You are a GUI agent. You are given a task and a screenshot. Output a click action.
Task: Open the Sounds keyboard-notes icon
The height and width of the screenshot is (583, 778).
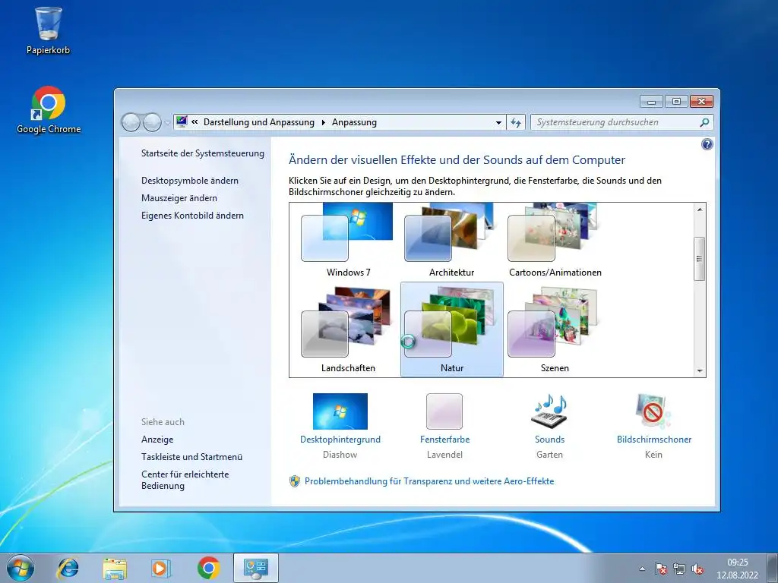click(x=549, y=411)
